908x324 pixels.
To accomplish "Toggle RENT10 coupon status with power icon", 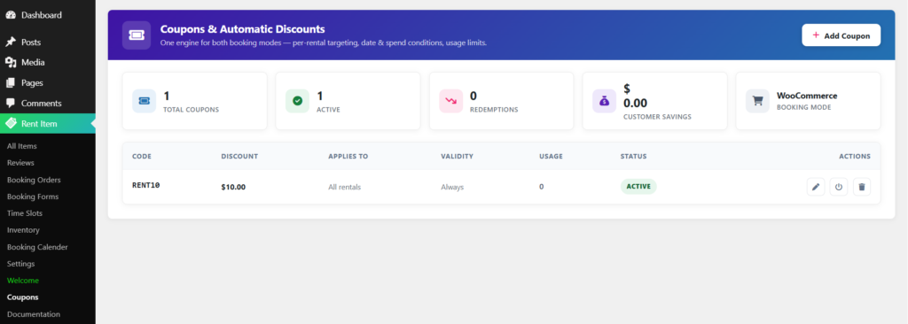I will tap(839, 187).
